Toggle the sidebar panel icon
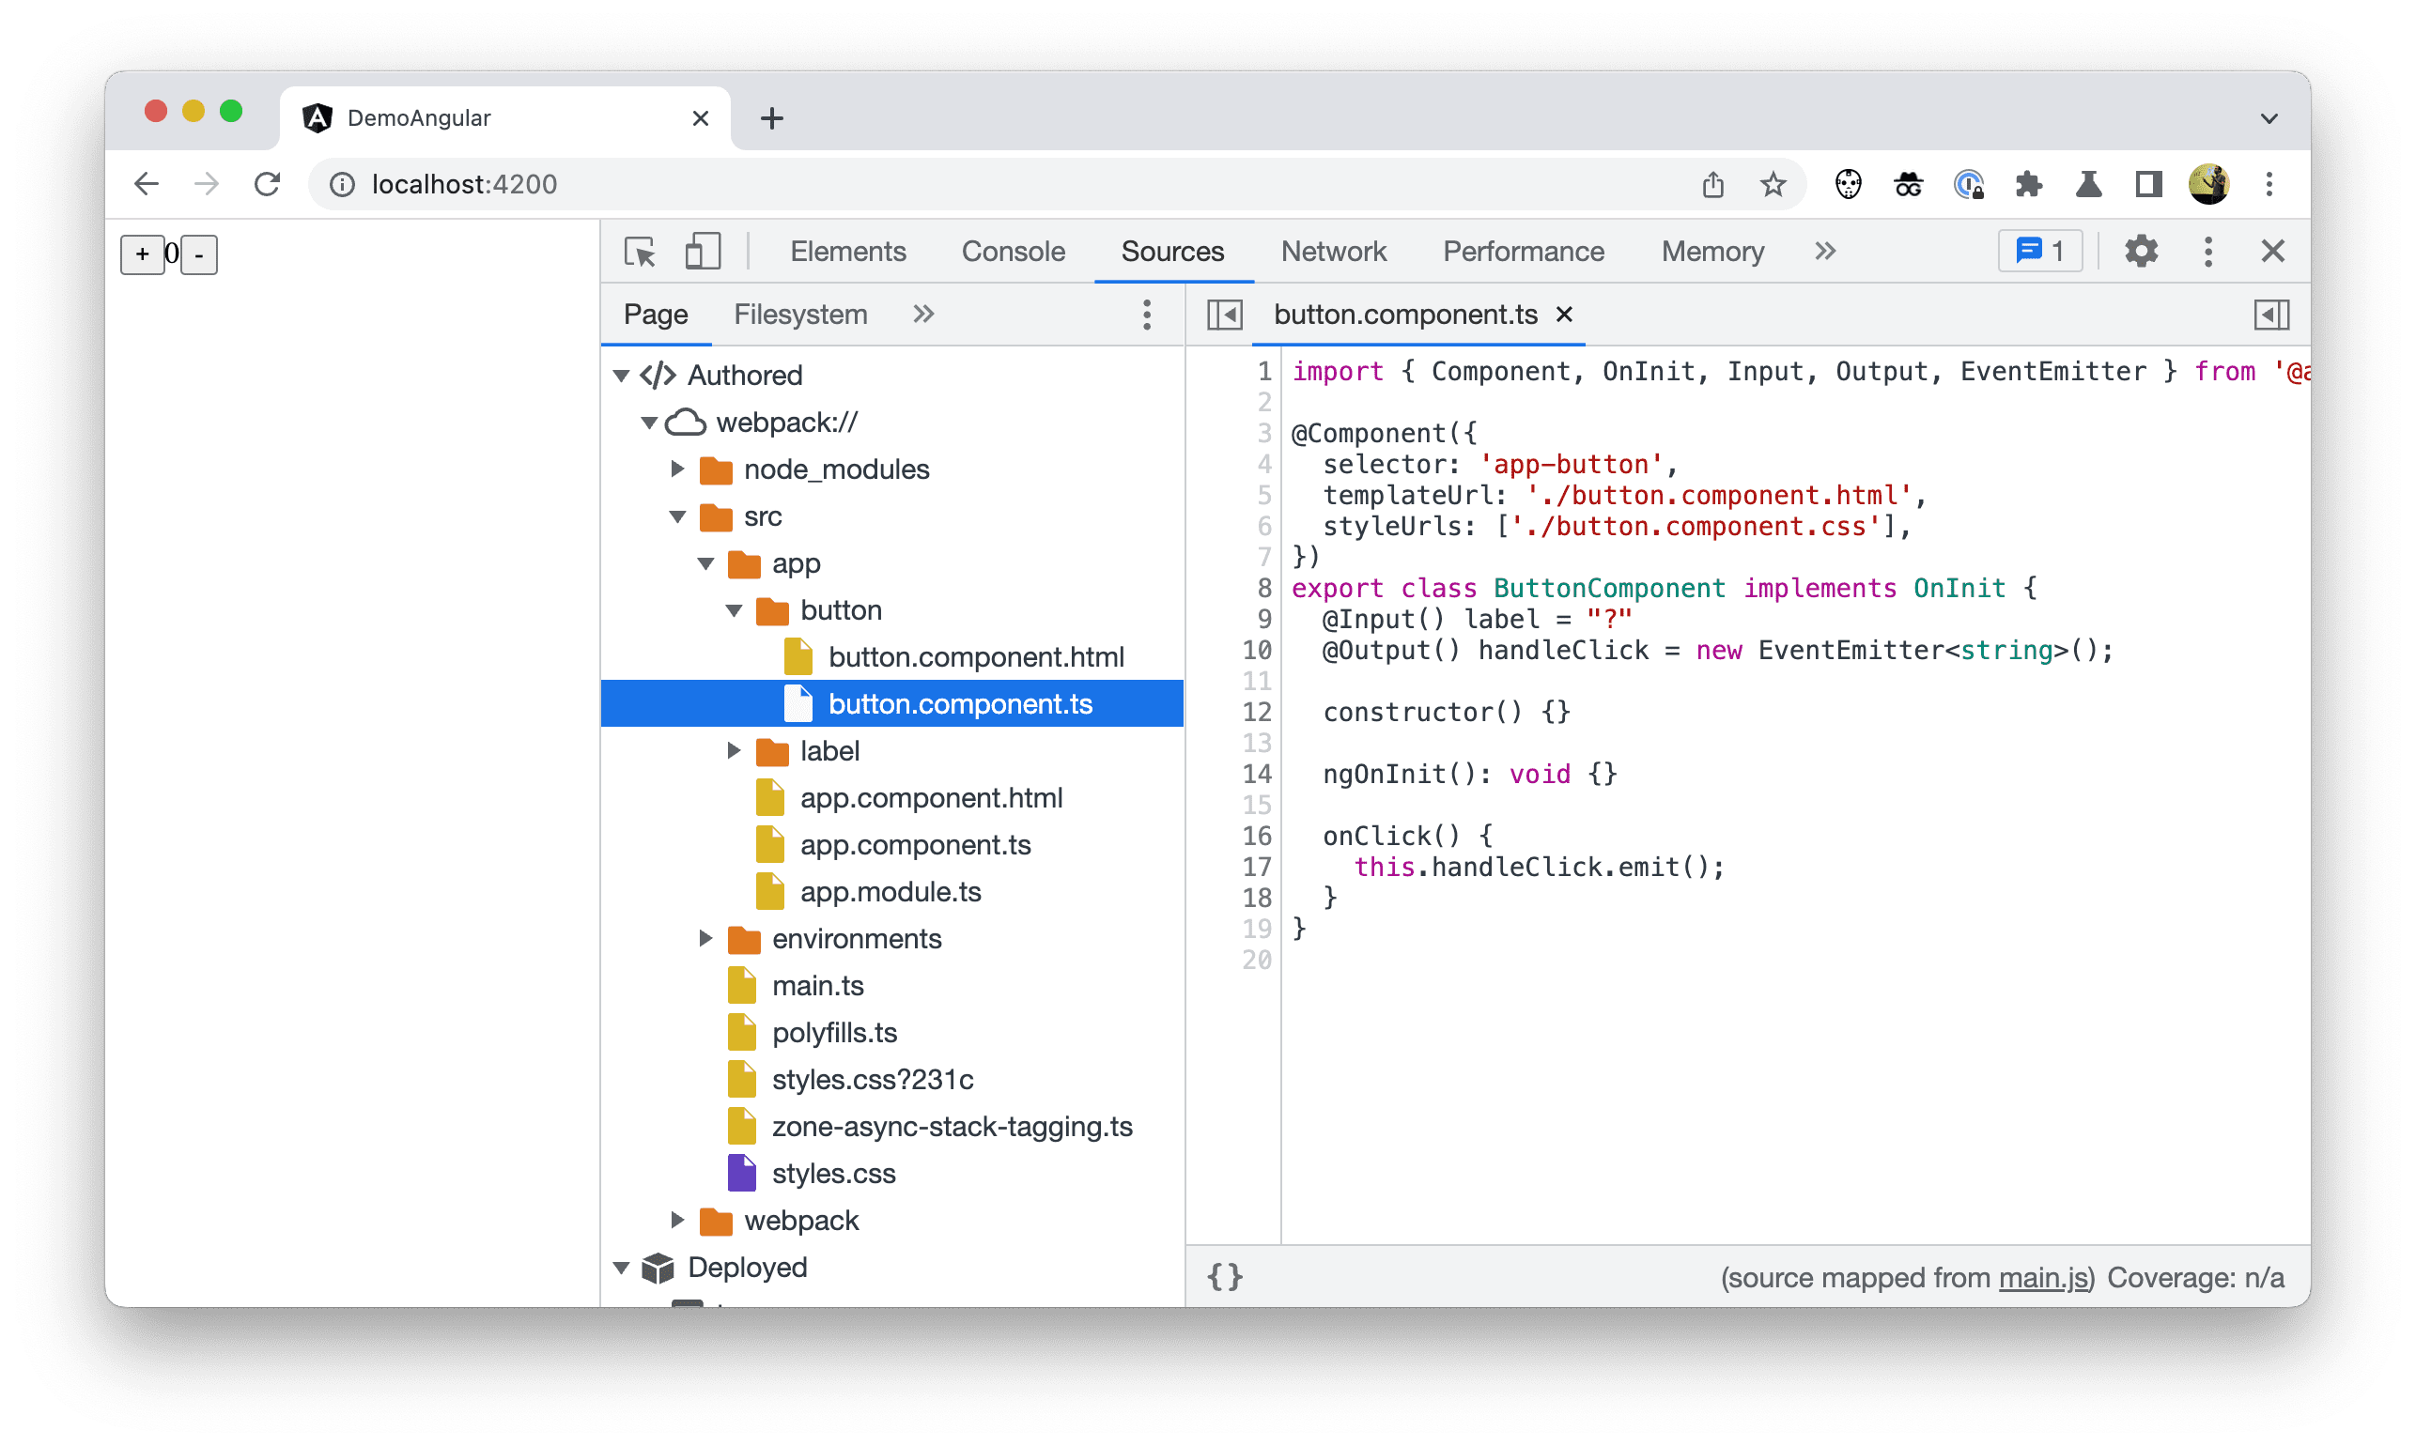The image size is (2416, 1446). pos(1226,314)
